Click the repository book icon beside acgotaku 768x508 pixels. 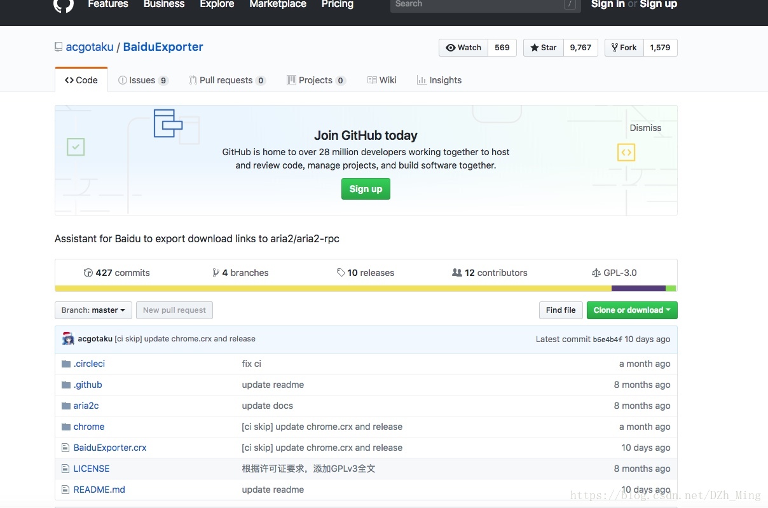(58, 47)
